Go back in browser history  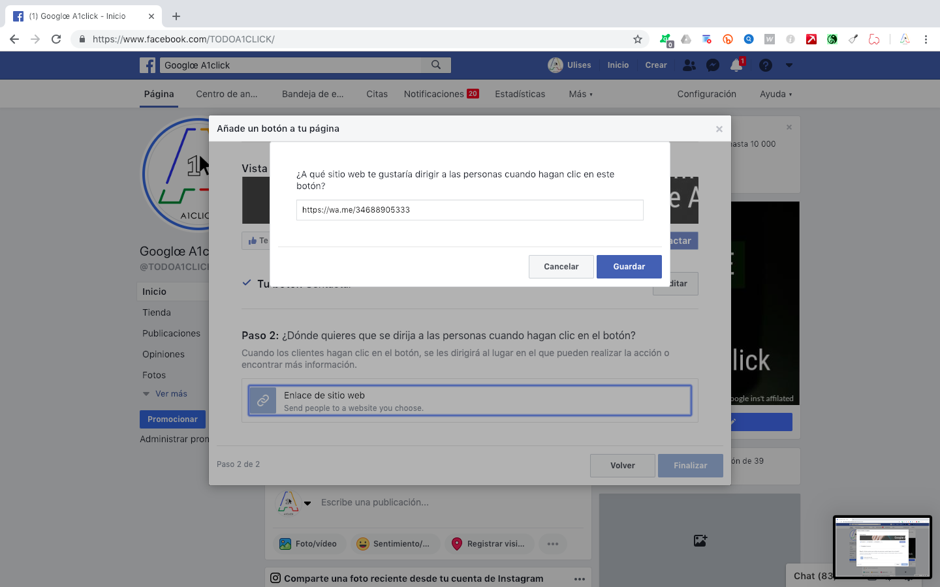point(14,39)
